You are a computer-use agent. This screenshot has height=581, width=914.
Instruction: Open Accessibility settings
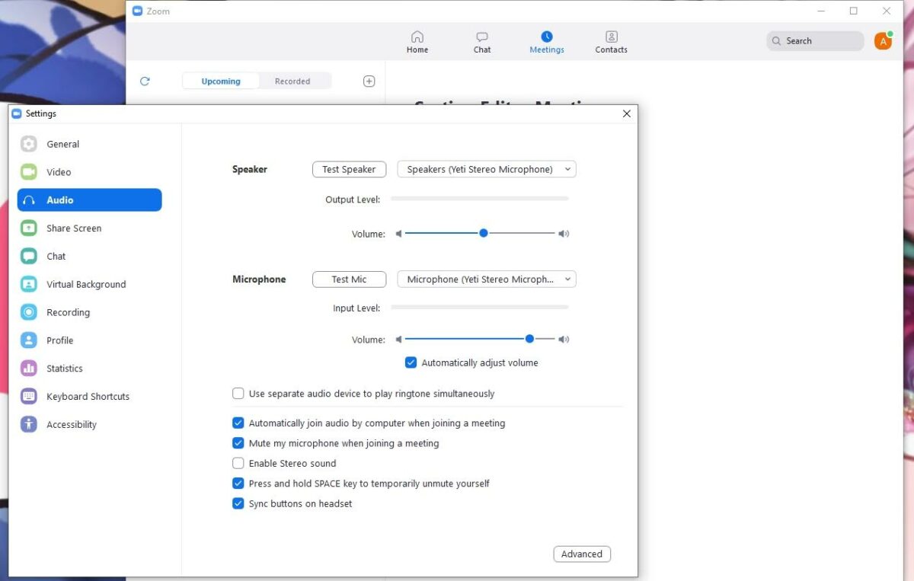(72, 424)
